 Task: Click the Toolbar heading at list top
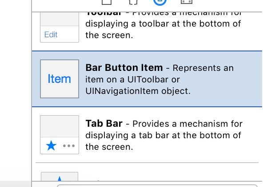104,13
